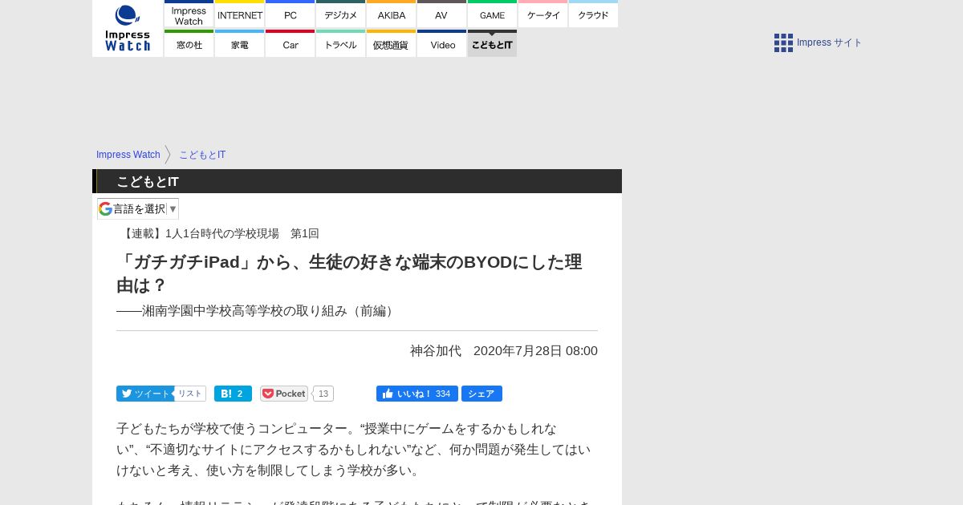Click the Impress Watch breadcrumb link

coord(128,155)
